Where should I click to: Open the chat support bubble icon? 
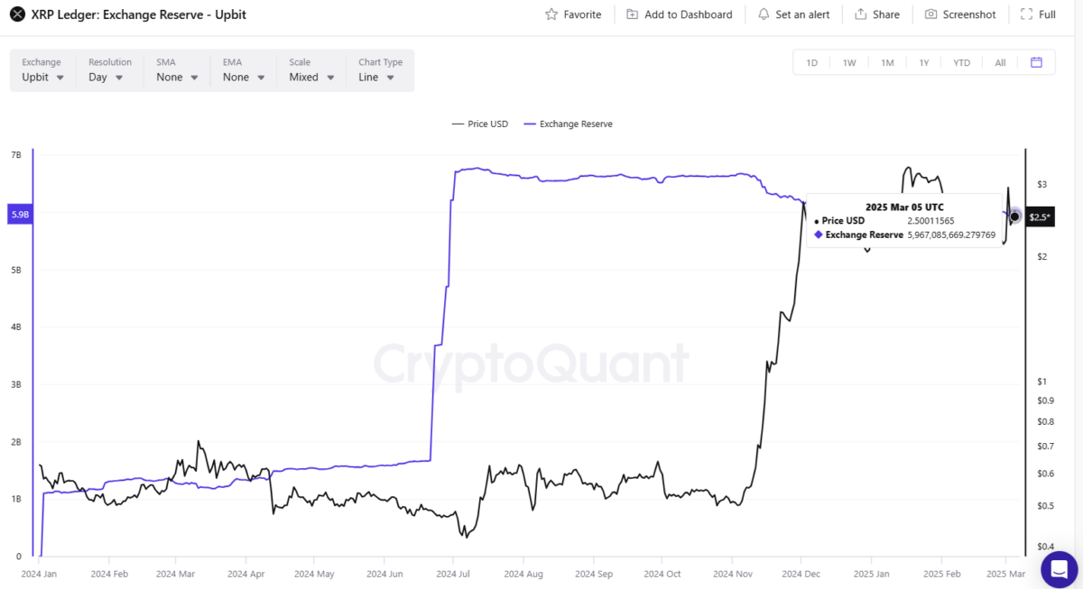point(1059,569)
